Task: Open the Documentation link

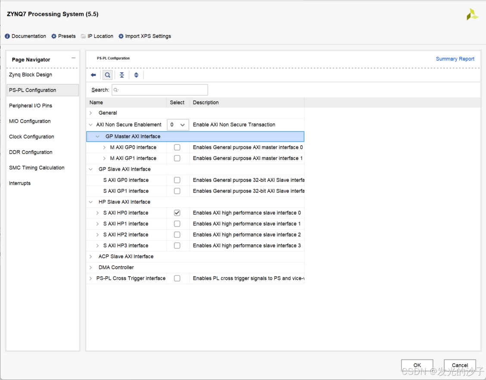Action: click(x=29, y=36)
